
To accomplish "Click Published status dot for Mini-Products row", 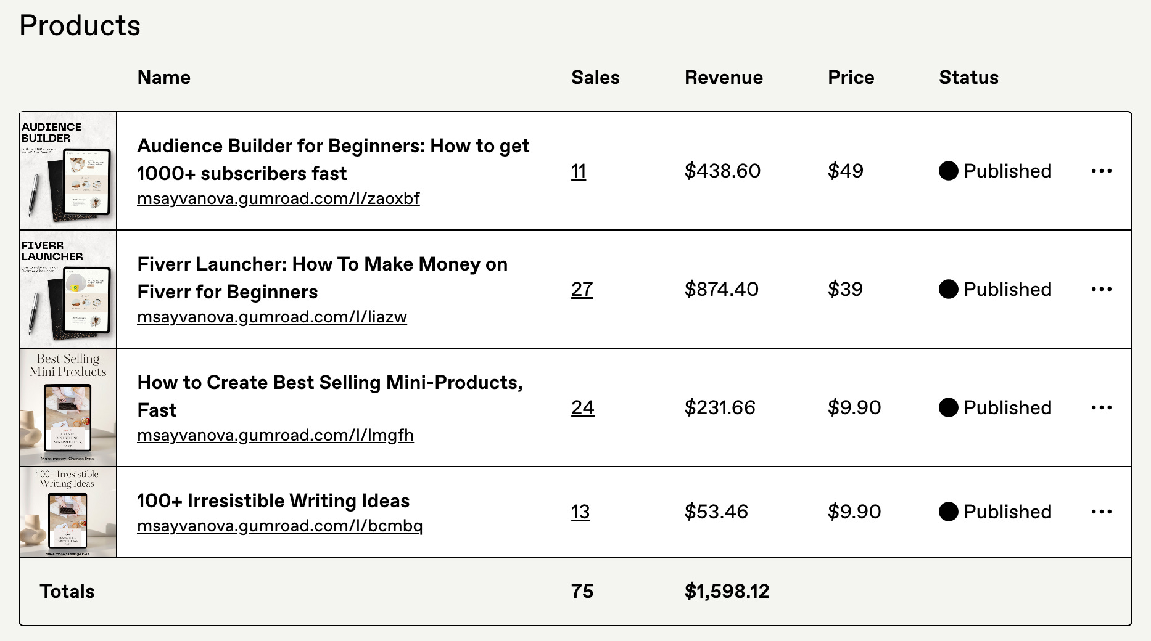I will (948, 407).
